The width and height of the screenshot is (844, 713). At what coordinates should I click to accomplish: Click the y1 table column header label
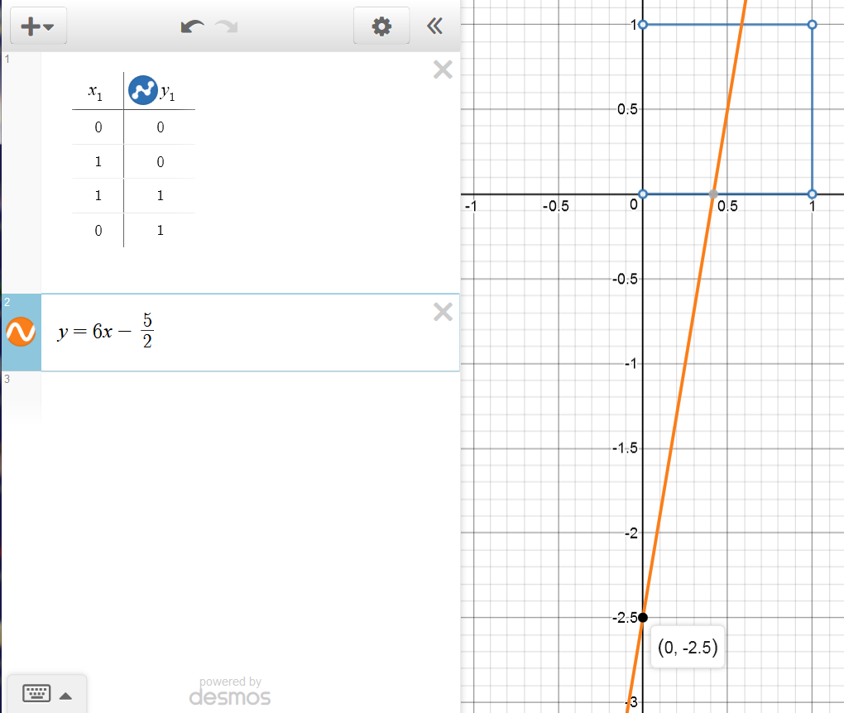(168, 93)
